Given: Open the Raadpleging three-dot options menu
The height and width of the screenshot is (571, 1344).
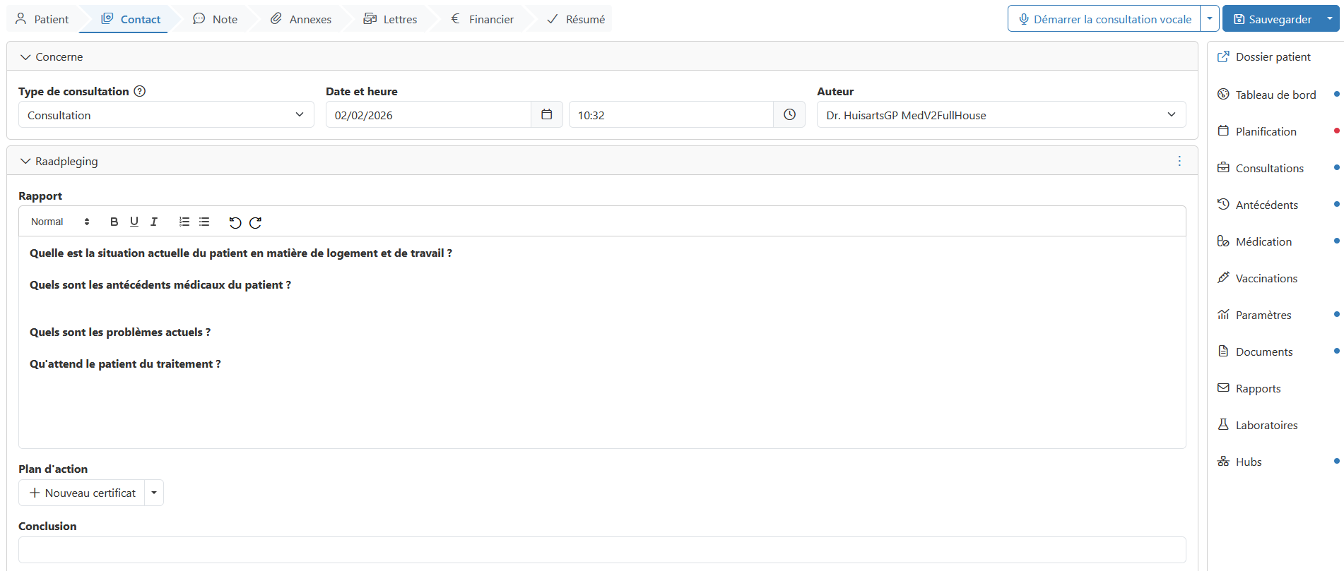Looking at the screenshot, I should pyautogui.click(x=1179, y=161).
